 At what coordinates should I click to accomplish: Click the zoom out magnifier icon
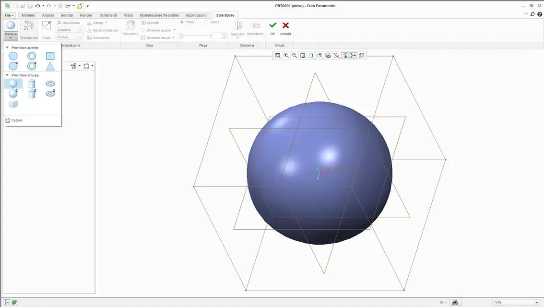295,56
